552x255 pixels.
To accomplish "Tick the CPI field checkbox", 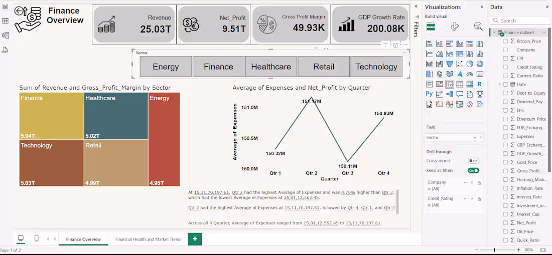I will point(505,58).
